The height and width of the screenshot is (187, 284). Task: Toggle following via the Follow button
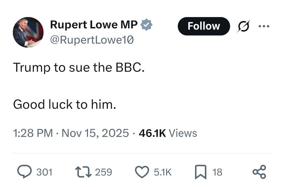pyautogui.click(x=204, y=26)
